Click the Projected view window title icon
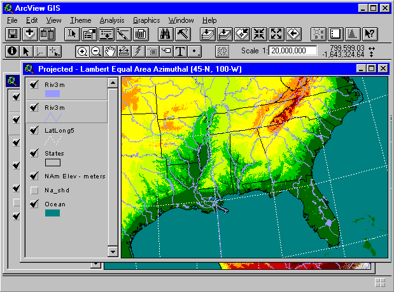The height and width of the screenshot is (292, 394). [x=29, y=69]
